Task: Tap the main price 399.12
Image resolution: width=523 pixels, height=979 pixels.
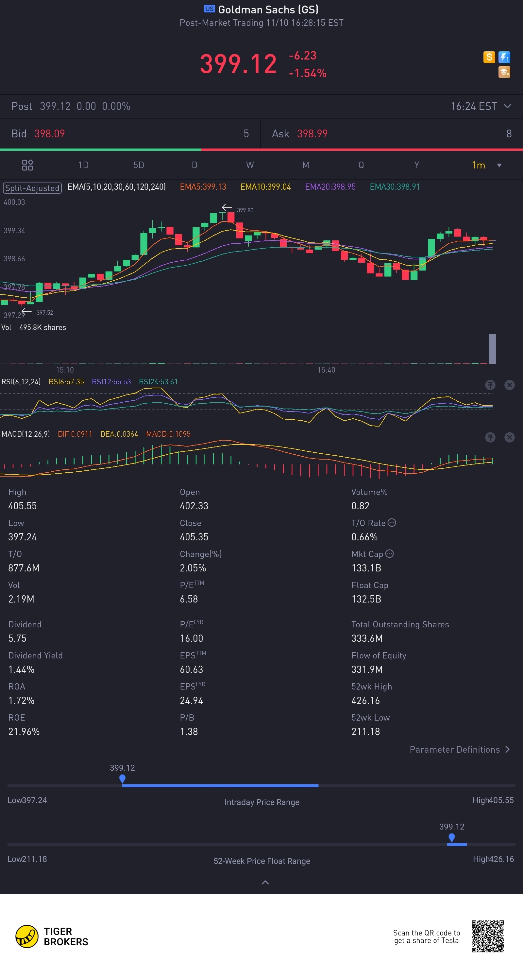Action: 238,63
